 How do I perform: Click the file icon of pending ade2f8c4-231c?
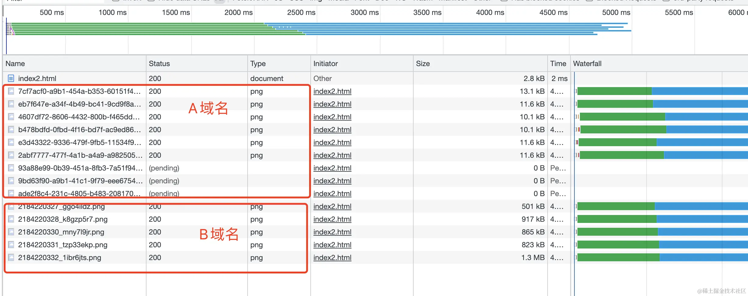point(11,193)
